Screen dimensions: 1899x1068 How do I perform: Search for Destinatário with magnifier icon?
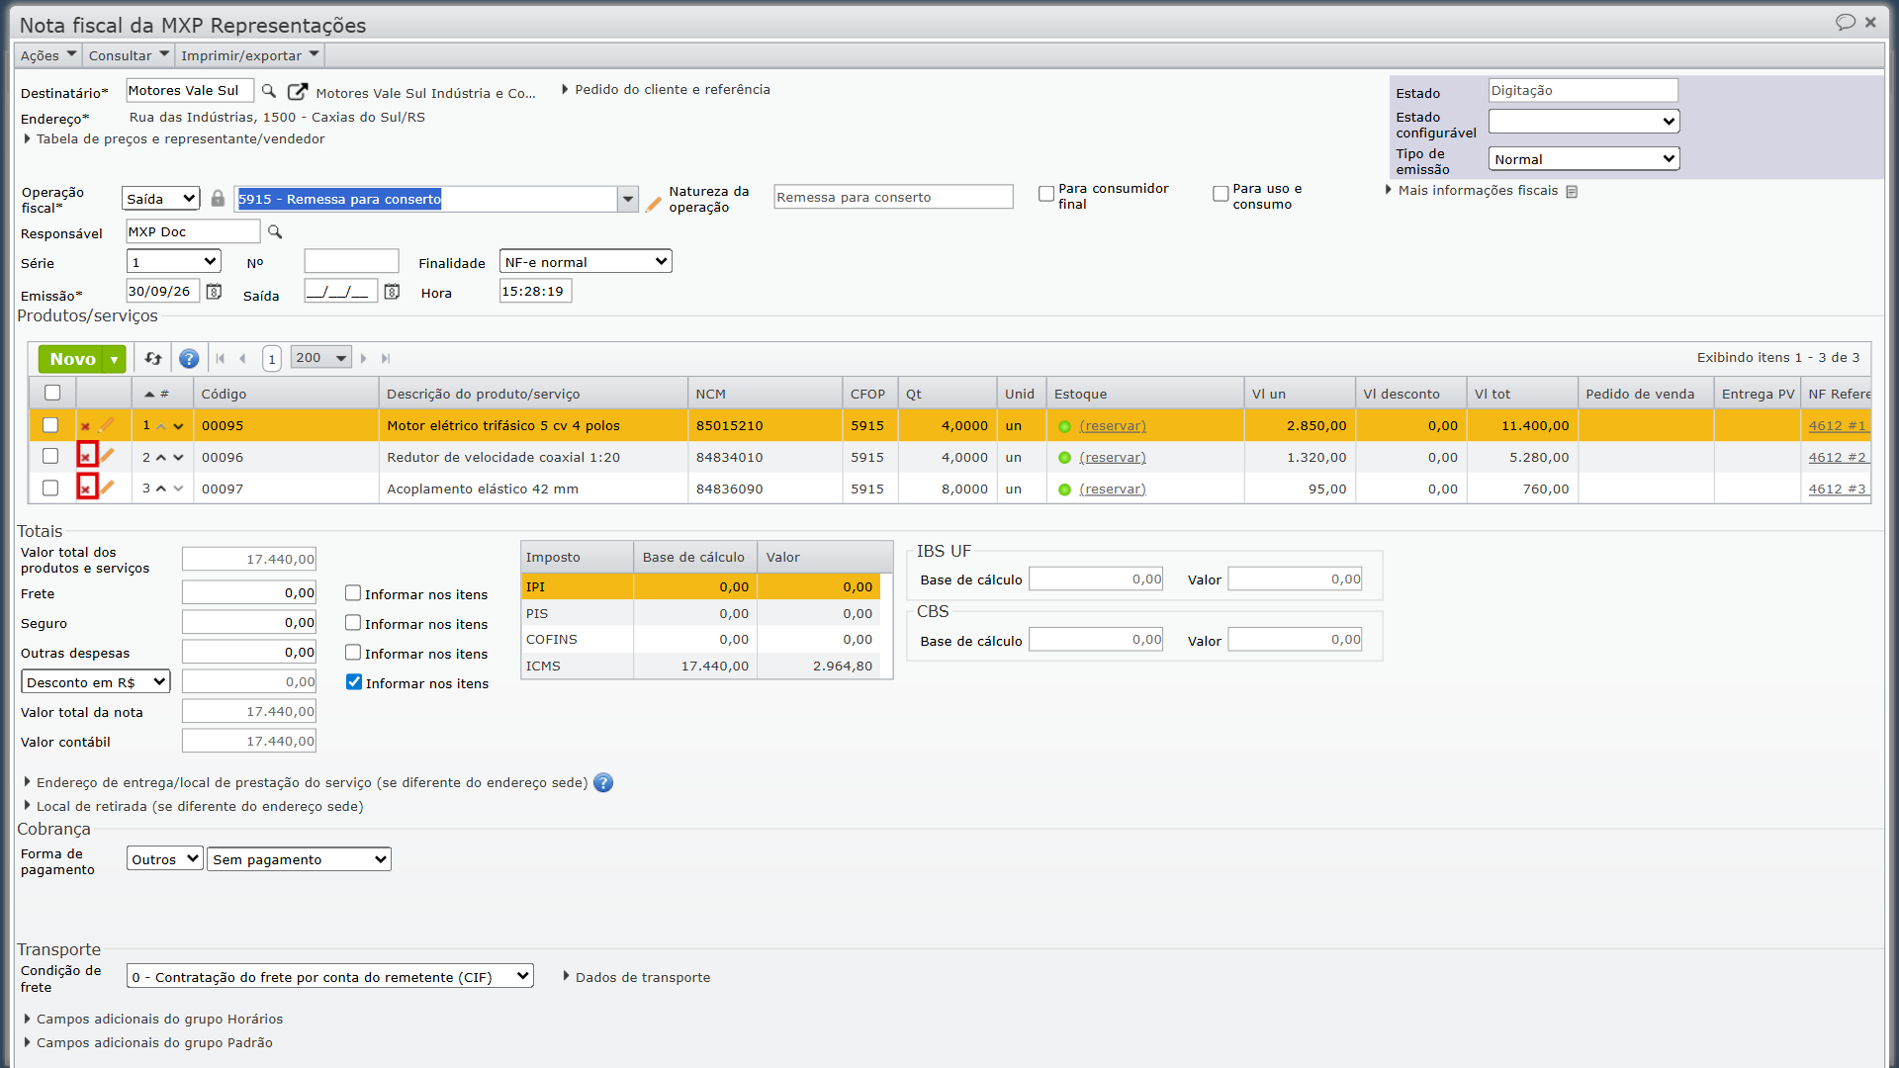tap(268, 91)
